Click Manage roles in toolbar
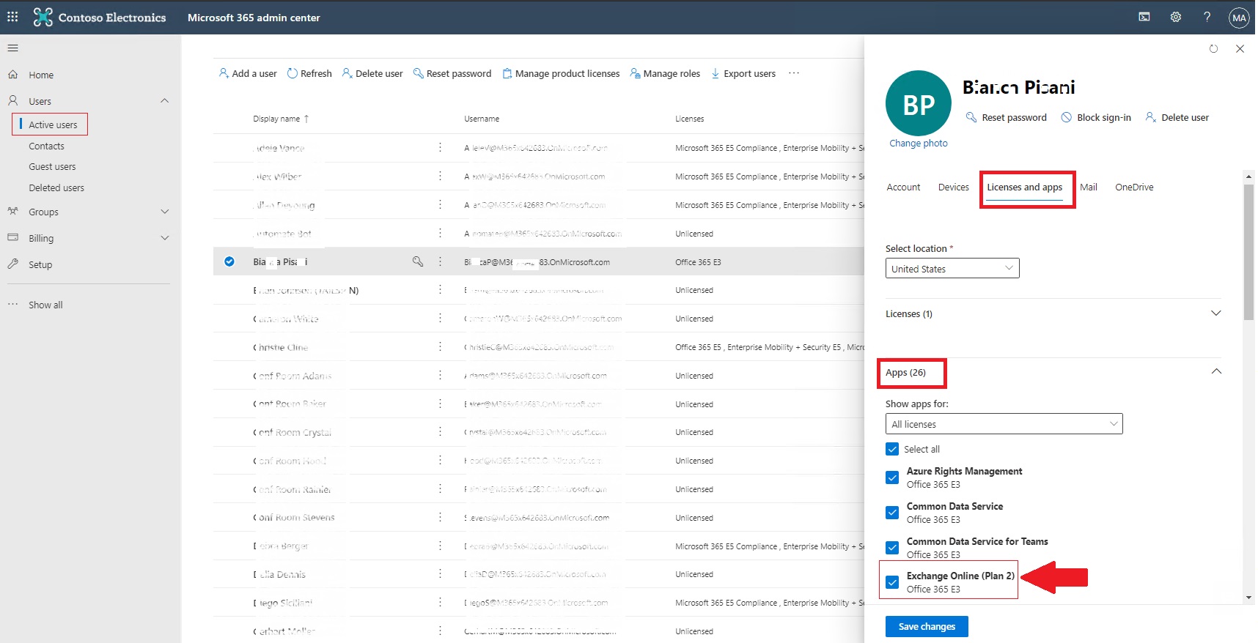 point(665,73)
